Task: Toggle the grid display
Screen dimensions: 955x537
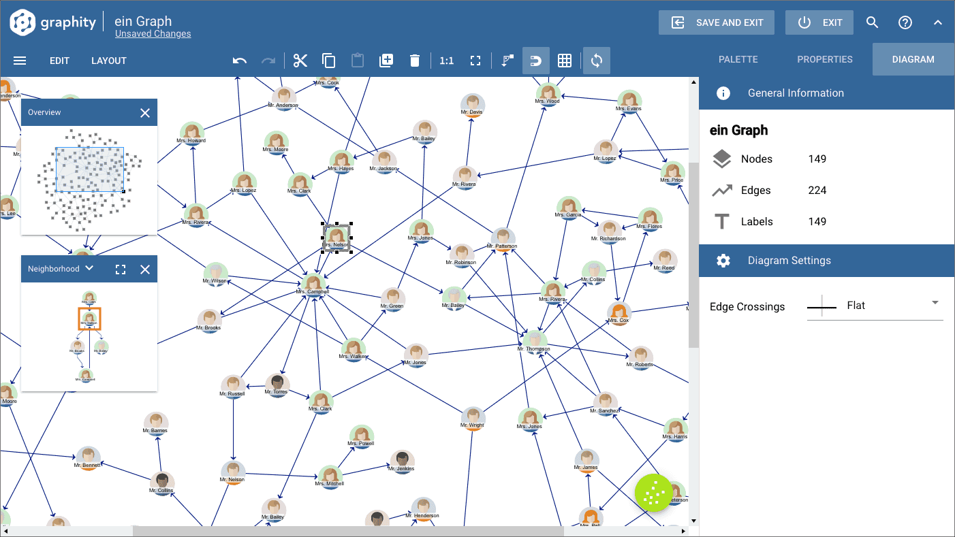Action: [x=565, y=60]
